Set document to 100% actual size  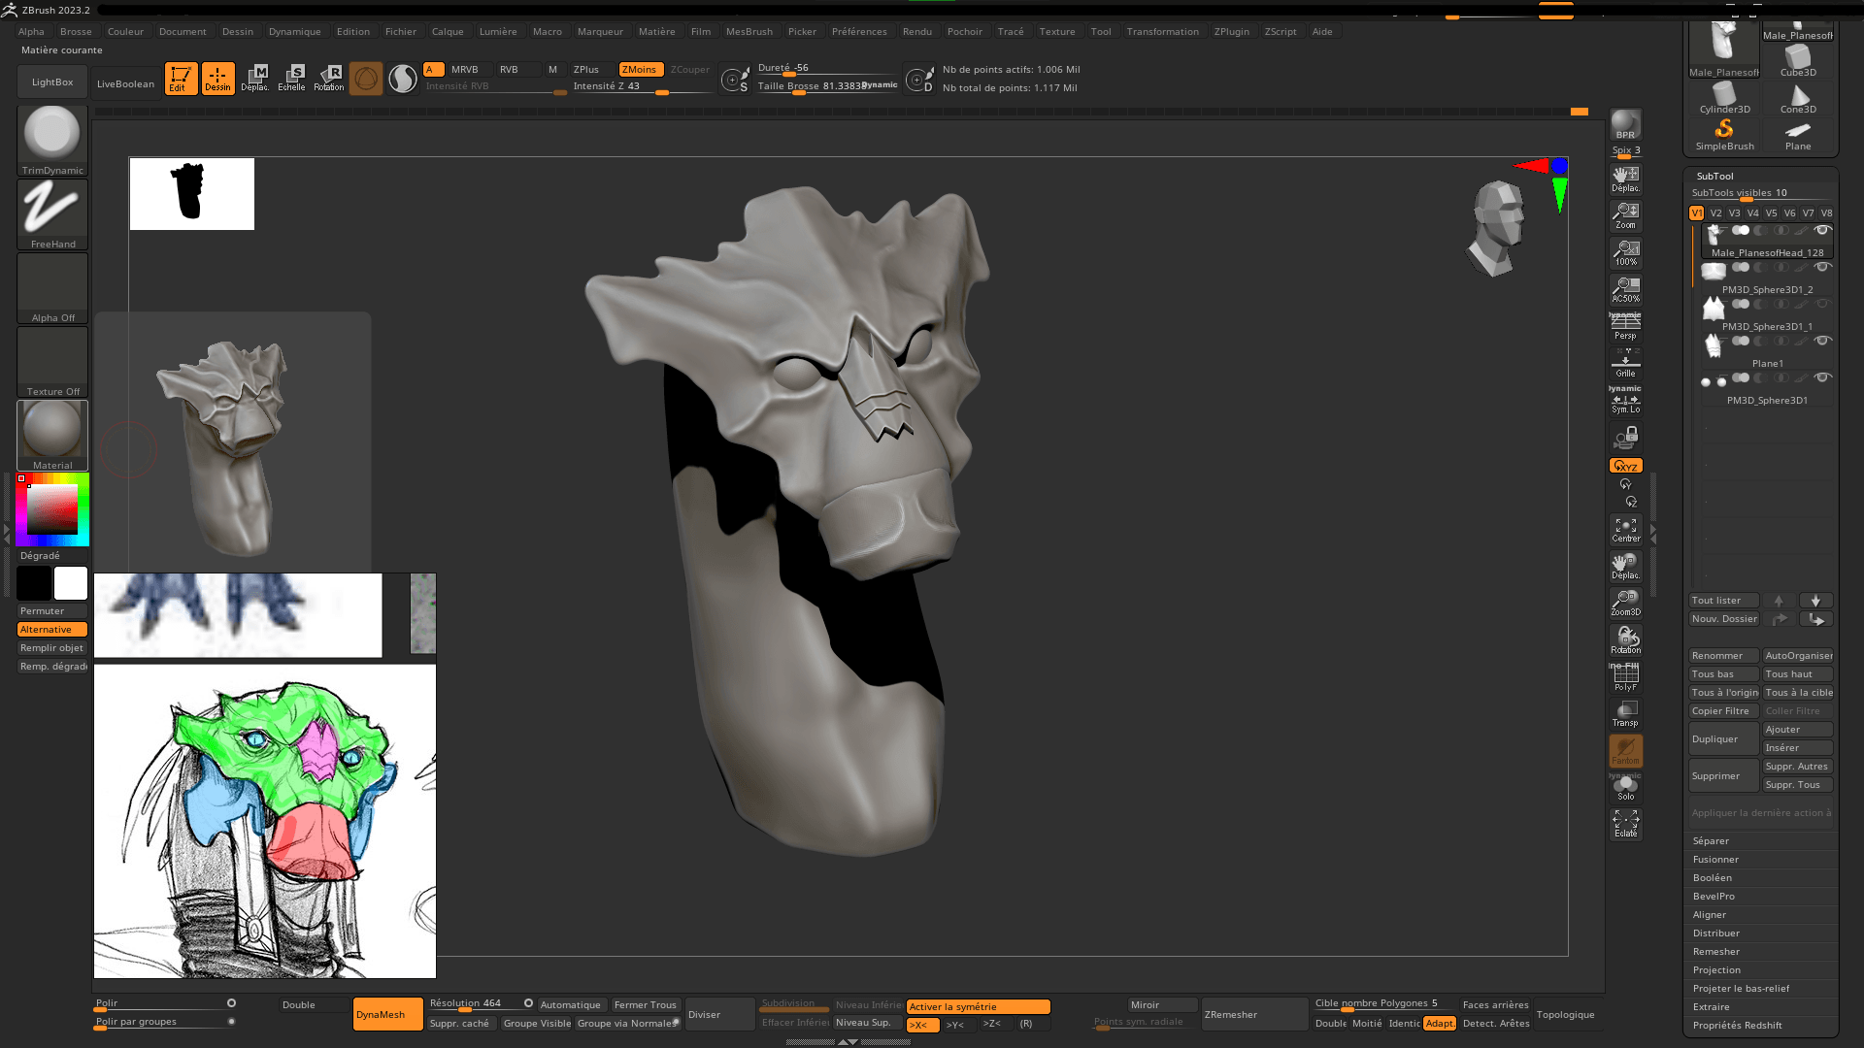[x=1626, y=252]
